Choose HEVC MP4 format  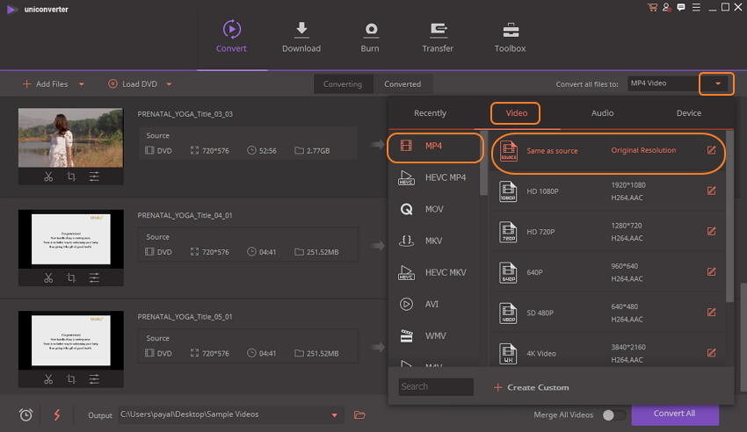[435, 177]
